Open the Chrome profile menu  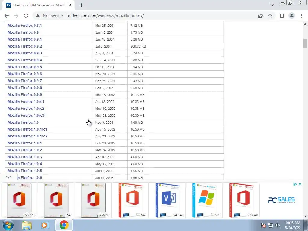coord(292,16)
